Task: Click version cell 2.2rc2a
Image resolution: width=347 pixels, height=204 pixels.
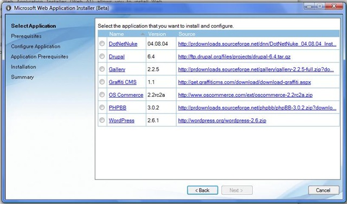Action: click(x=161, y=95)
